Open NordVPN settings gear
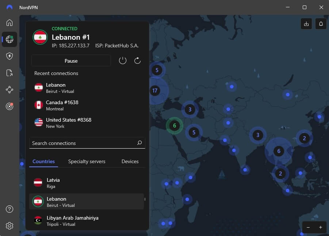This screenshot has height=236, width=329. [9, 226]
